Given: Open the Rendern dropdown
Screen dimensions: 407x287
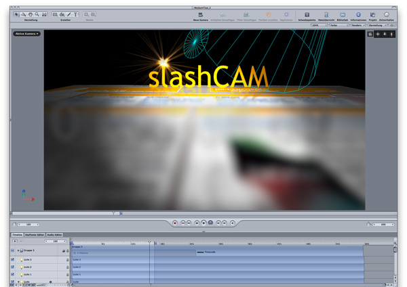Looking at the screenshot, I should click(358, 25).
